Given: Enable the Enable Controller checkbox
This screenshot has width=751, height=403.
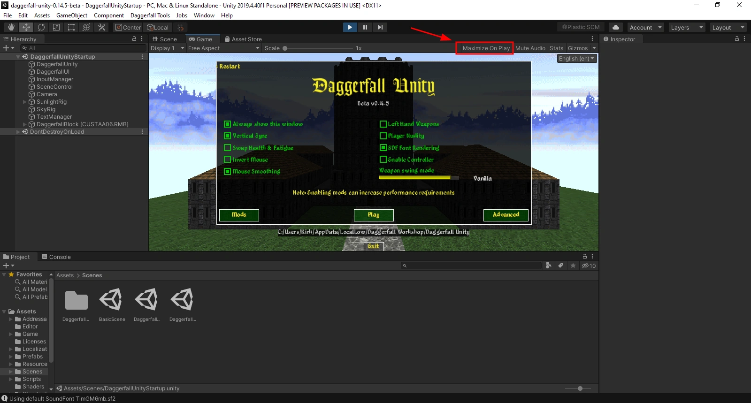Looking at the screenshot, I should pos(383,160).
